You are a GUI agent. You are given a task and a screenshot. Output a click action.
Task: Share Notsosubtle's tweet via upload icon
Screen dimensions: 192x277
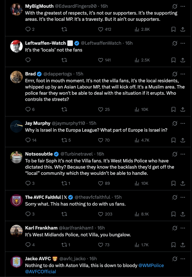pos(183,183)
